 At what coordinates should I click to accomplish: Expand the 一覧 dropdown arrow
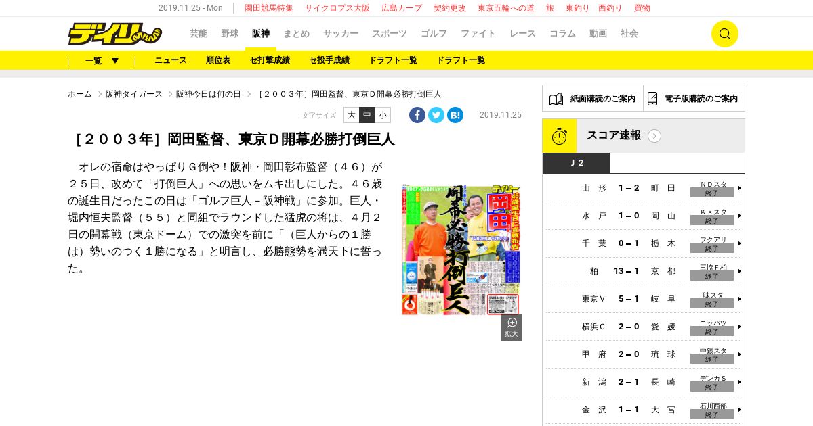[x=115, y=61]
